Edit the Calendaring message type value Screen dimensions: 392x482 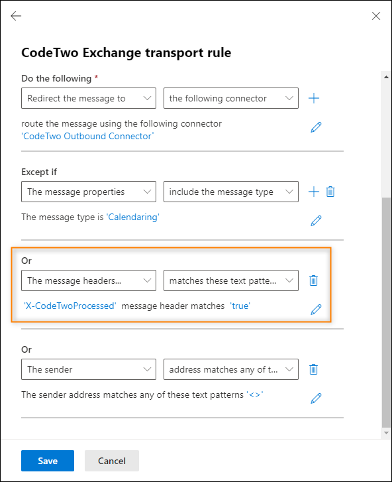[316, 221]
